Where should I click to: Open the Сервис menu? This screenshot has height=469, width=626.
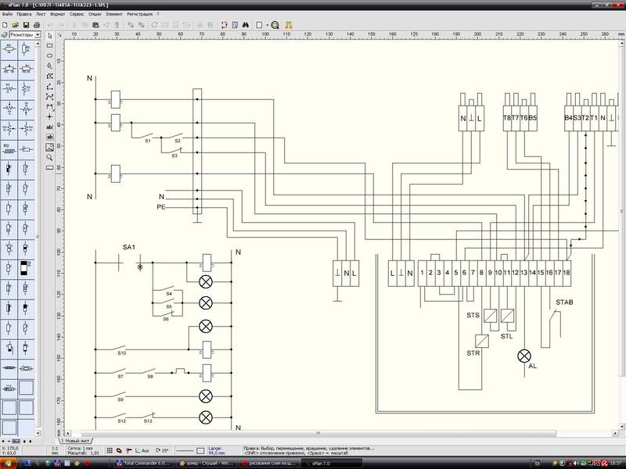point(77,14)
